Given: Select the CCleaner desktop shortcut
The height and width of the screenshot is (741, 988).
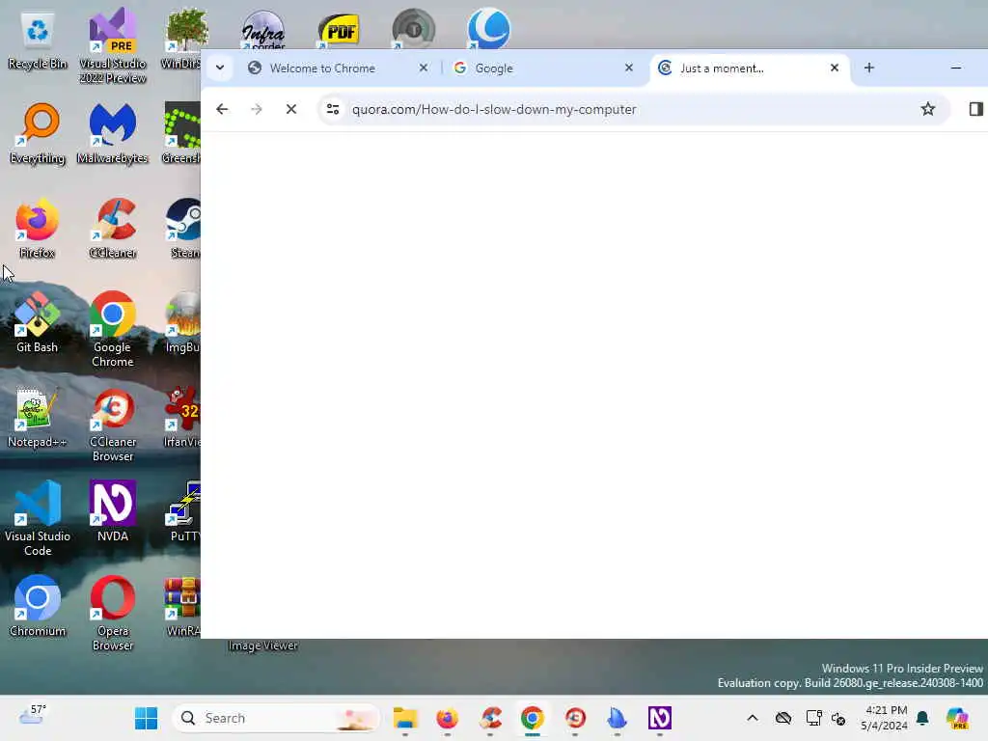Looking at the screenshot, I should tap(113, 228).
